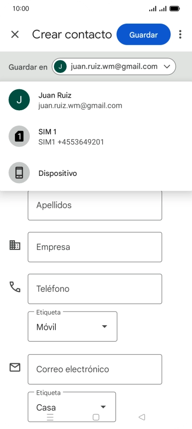The height and width of the screenshot is (429, 192).
Task: Tap the Dispositivo phone icon
Action: [19, 172]
